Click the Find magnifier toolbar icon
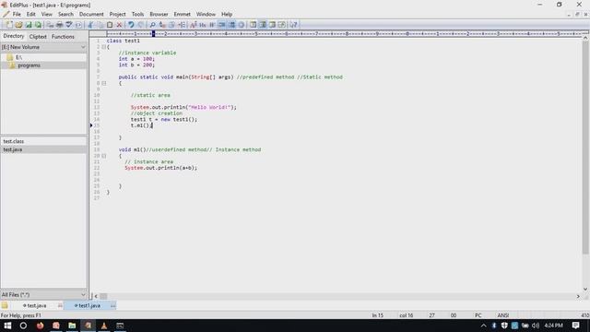The width and height of the screenshot is (590, 332). tap(152, 25)
